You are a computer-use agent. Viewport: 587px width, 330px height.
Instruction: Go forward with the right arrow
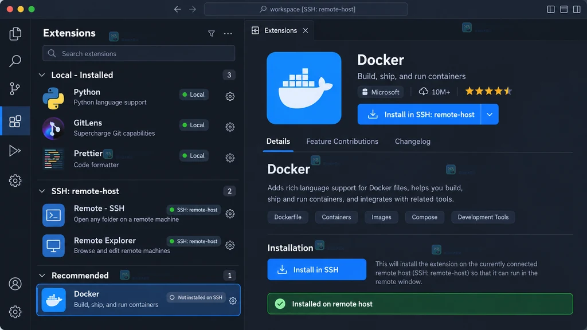point(193,9)
